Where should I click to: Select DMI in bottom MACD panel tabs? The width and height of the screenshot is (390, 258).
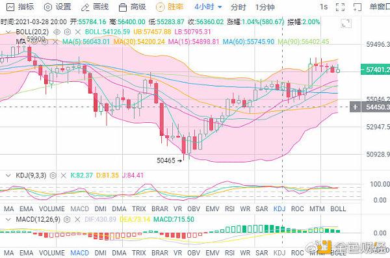(101, 253)
